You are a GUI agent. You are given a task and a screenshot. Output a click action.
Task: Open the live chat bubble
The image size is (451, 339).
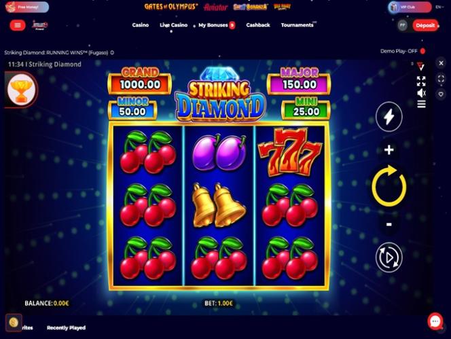point(435,321)
